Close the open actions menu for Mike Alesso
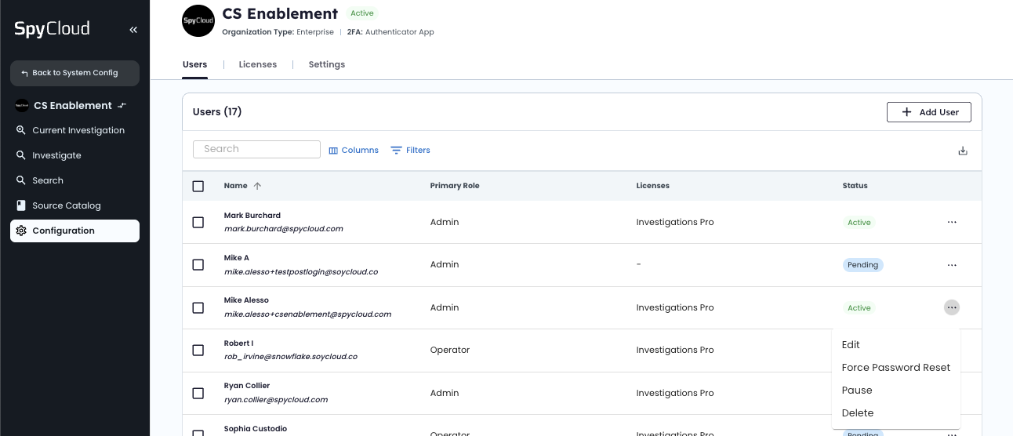The image size is (1013, 436). (952, 307)
